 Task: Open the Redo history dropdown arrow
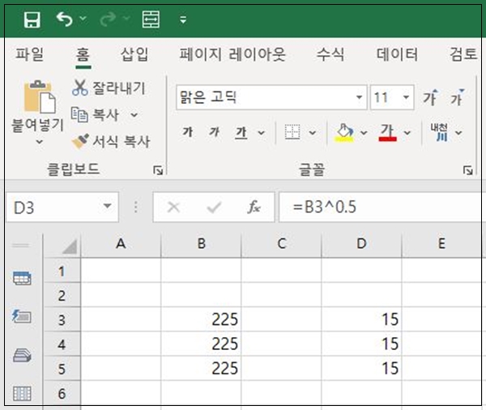126,18
